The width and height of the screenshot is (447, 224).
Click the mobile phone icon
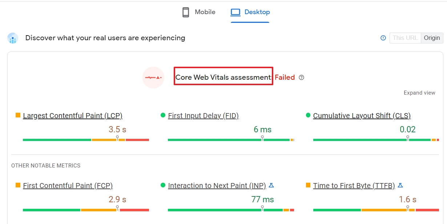[186, 12]
